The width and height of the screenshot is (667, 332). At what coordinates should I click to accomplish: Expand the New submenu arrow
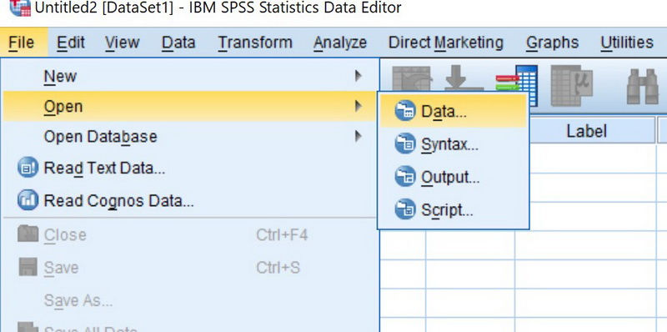pyautogui.click(x=359, y=76)
